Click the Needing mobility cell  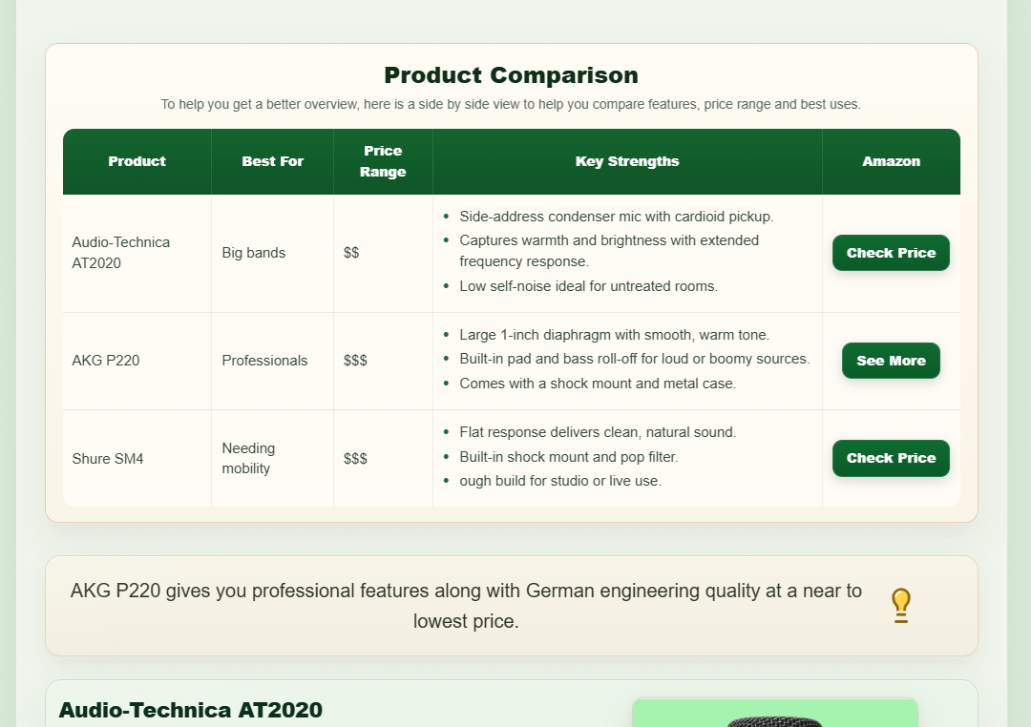[x=272, y=459]
